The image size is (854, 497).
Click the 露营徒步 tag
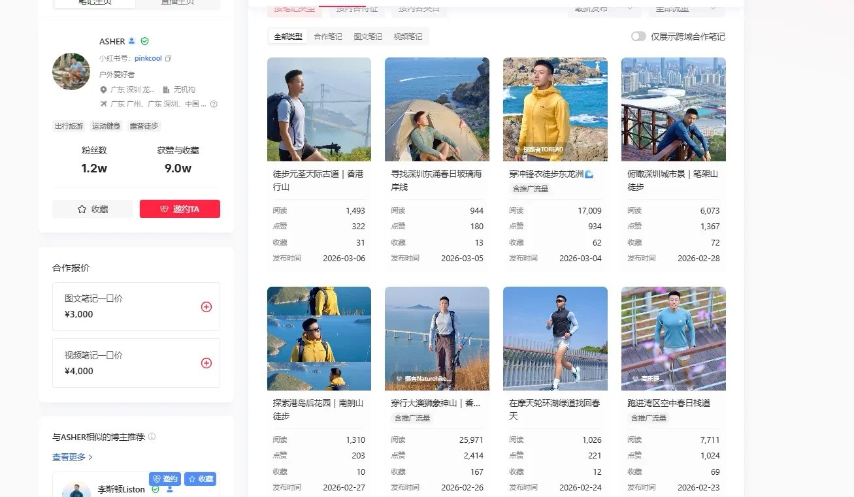pyautogui.click(x=144, y=126)
